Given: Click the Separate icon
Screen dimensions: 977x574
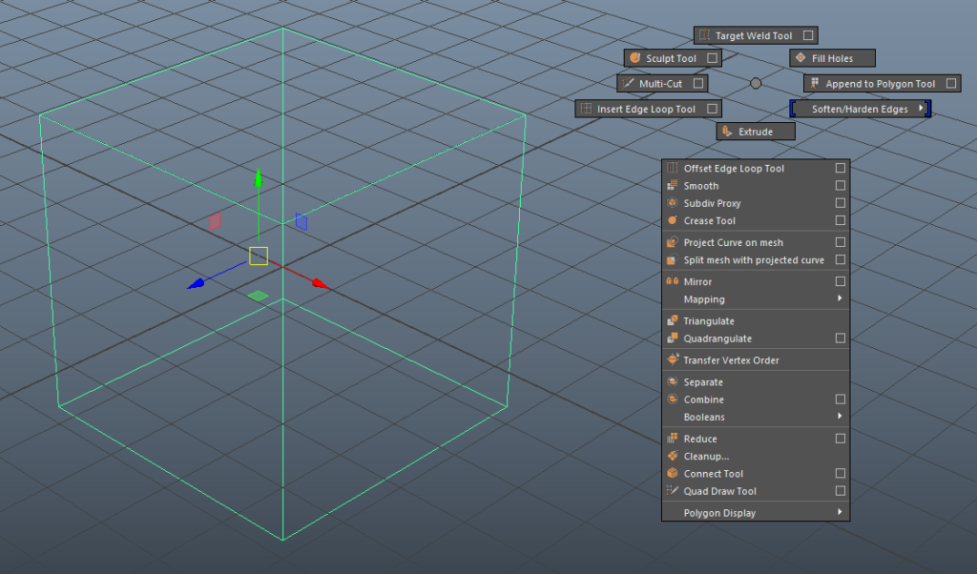Looking at the screenshot, I should [673, 381].
